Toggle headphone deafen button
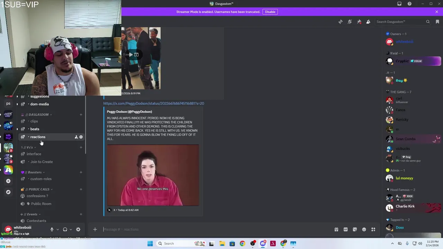The height and width of the screenshot is (249, 443). (x=65, y=229)
